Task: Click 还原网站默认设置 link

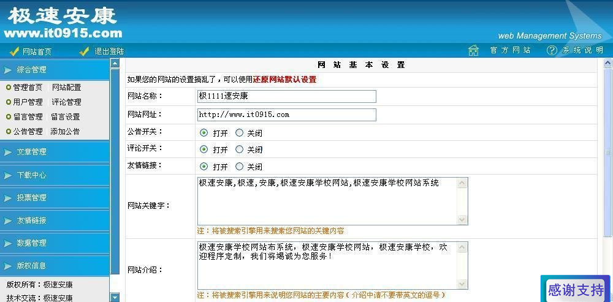Action: 284,80
